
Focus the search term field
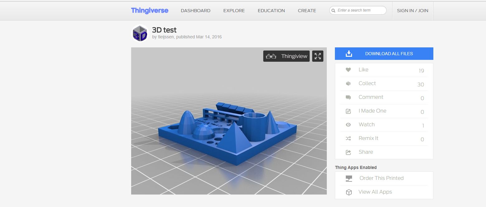(x=358, y=10)
